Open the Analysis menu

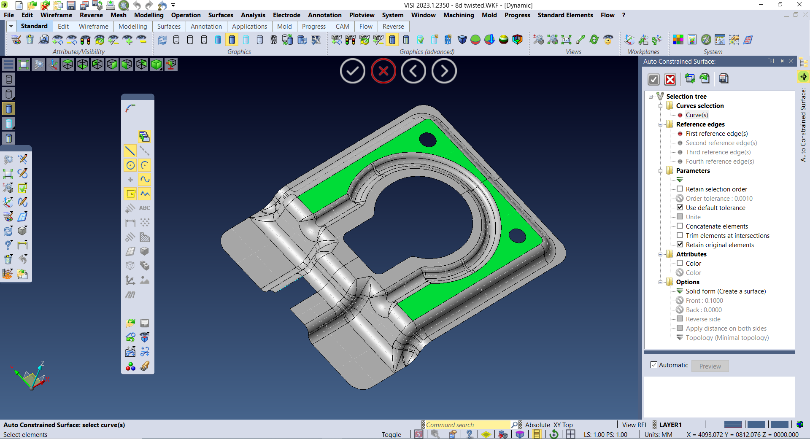tap(253, 15)
